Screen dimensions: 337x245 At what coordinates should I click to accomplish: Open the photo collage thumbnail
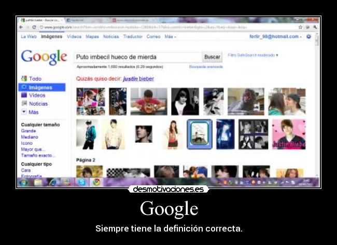[91, 102]
